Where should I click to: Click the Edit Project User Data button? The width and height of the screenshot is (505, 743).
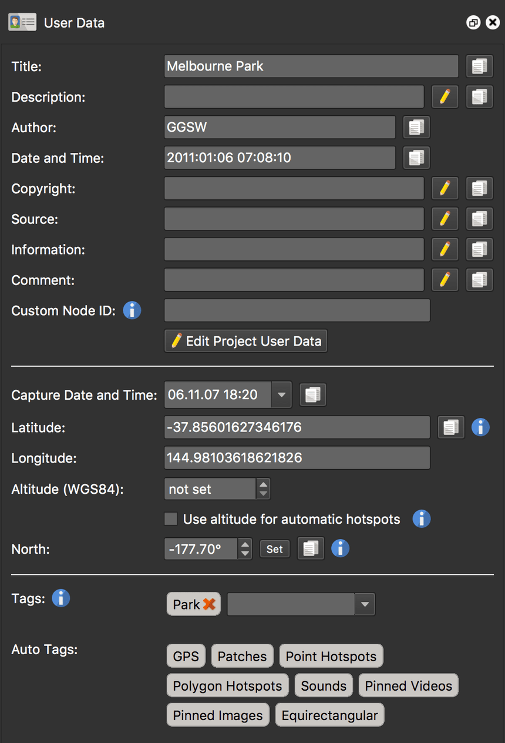245,342
